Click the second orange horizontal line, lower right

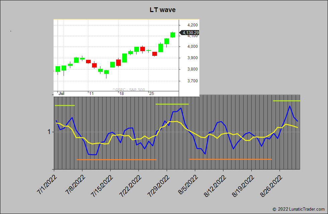point(230,159)
